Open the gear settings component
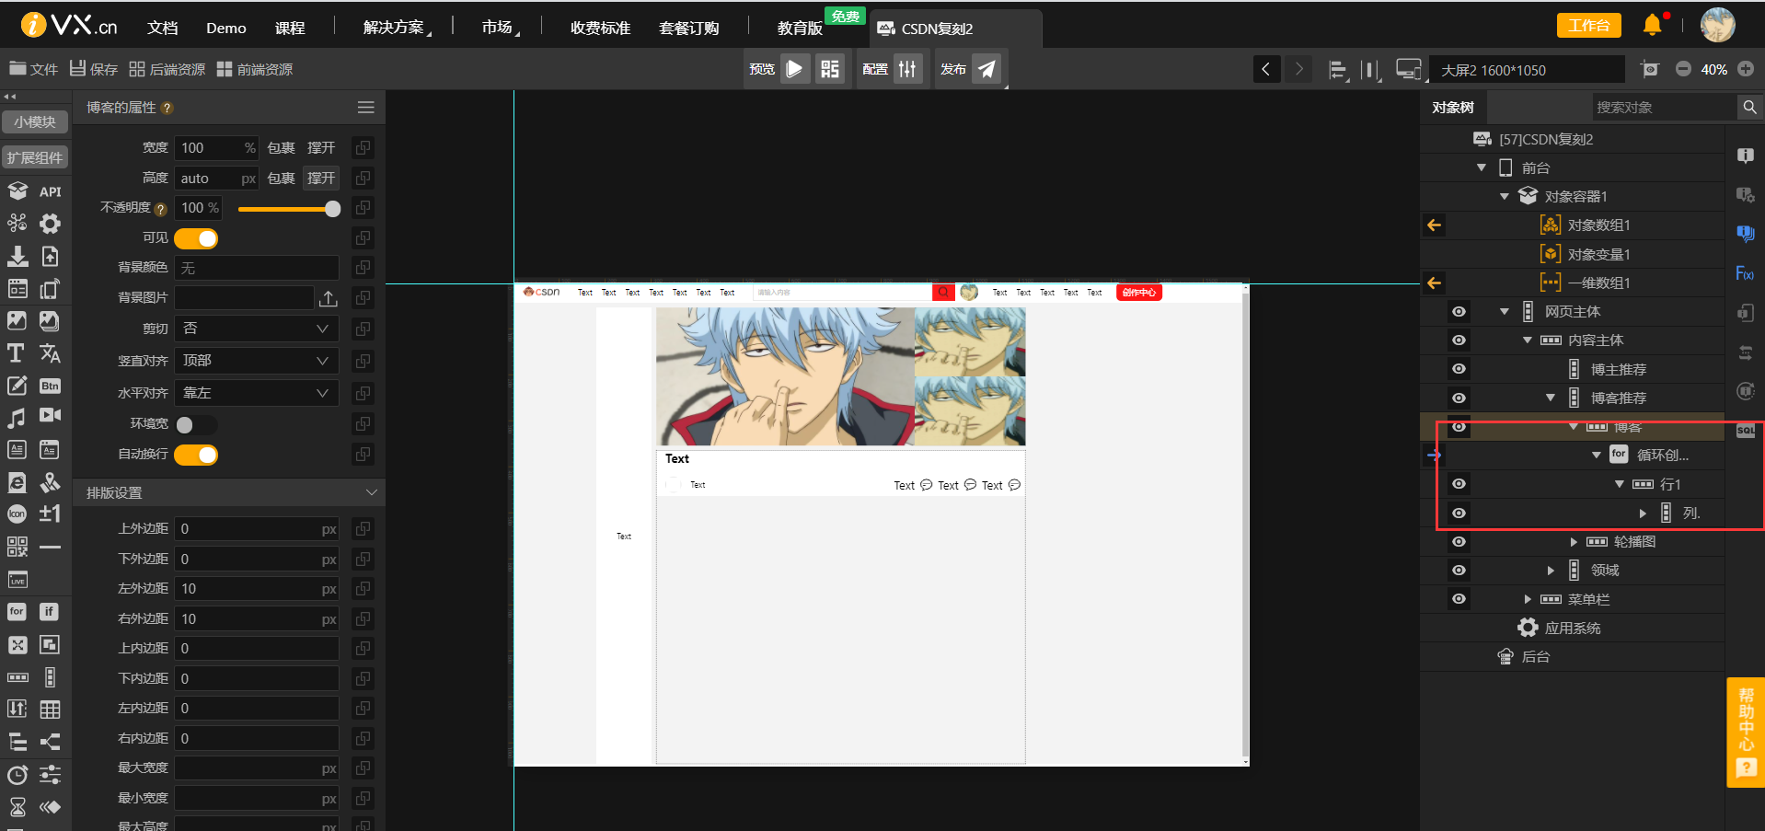Image resolution: width=1765 pixels, height=831 pixels. pyautogui.click(x=50, y=224)
